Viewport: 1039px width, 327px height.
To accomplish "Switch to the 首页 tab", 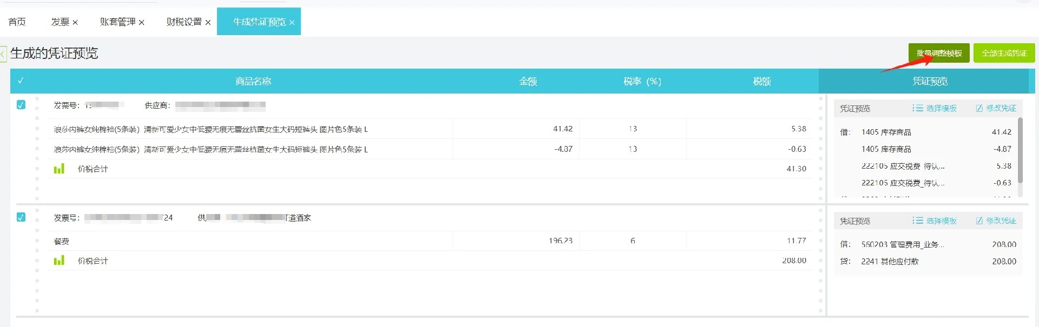I will click(17, 22).
